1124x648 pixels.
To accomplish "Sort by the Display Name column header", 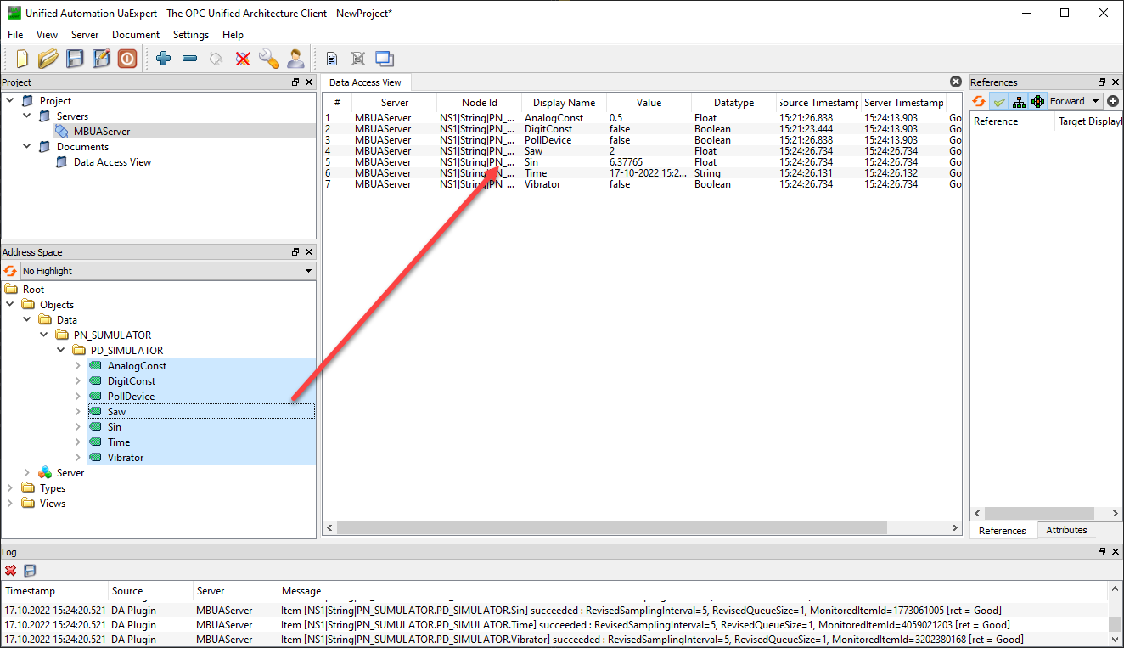I will pyautogui.click(x=564, y=103).
